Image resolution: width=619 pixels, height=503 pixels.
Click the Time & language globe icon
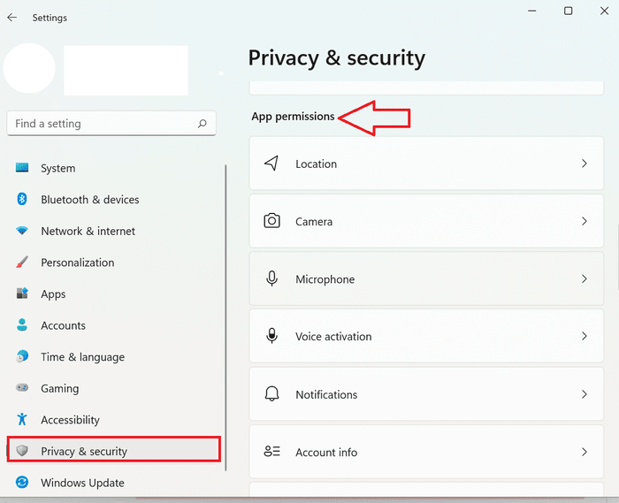[22, 356]
